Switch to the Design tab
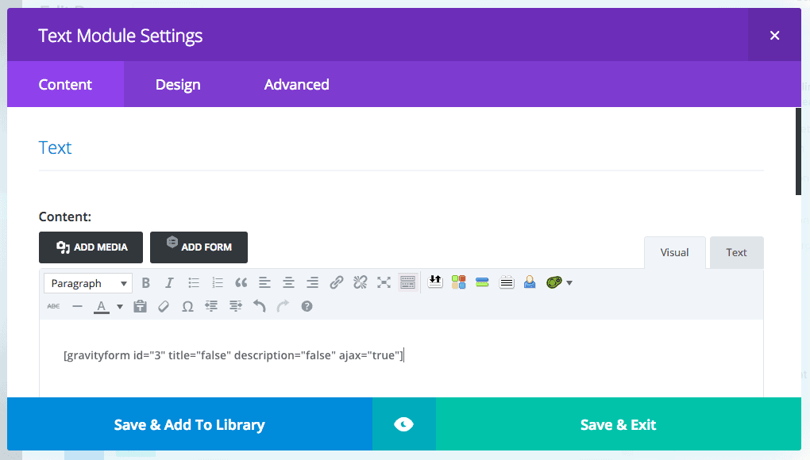The height and width of the screenshot is (460, 810). [x=178, y=85]
